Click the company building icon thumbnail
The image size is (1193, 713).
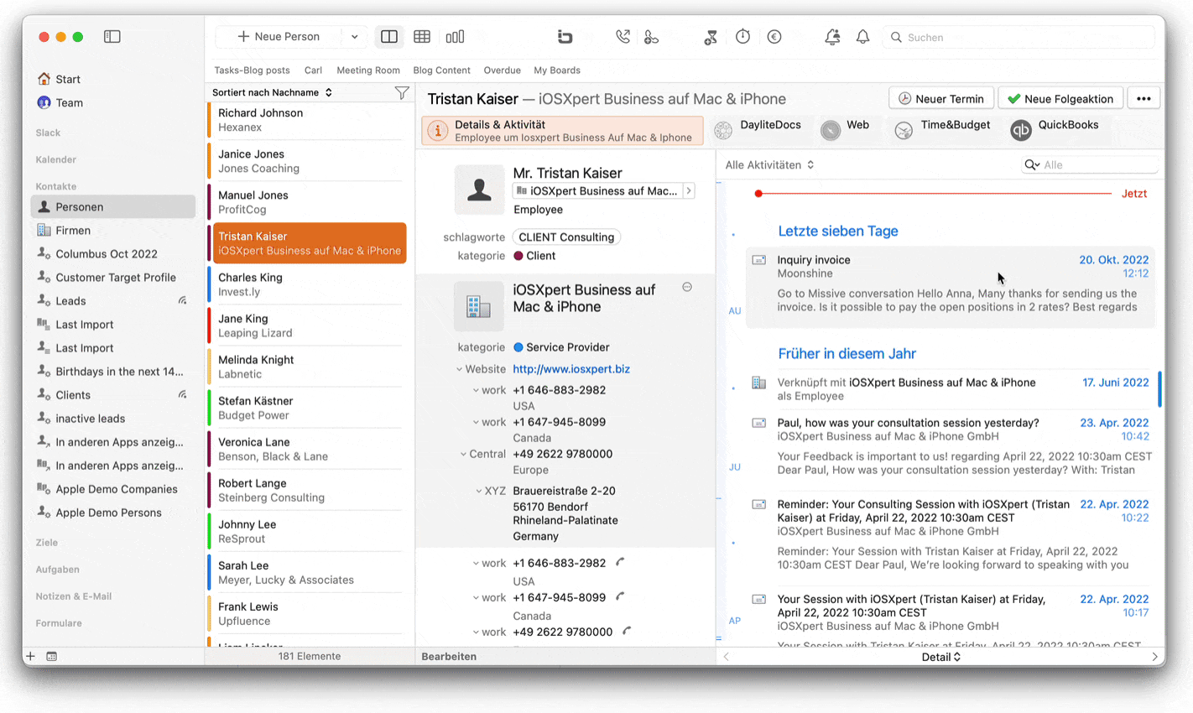(x=479, y=305)
